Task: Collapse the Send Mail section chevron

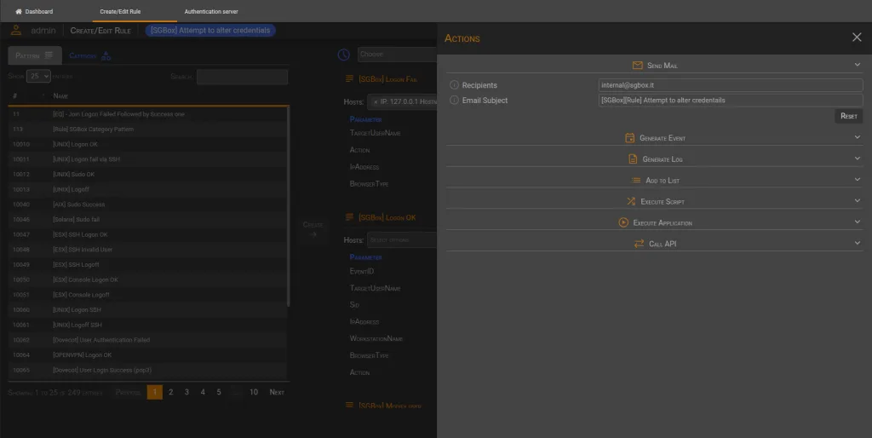Action: 857,65
